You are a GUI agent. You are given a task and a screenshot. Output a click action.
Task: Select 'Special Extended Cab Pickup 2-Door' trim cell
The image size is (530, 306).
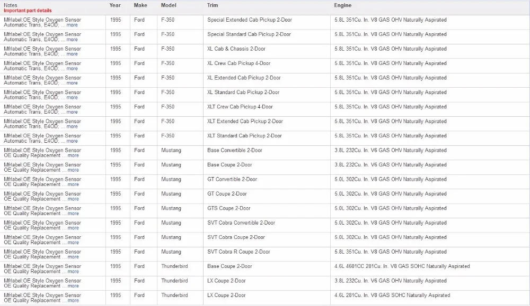click(250, 20)
